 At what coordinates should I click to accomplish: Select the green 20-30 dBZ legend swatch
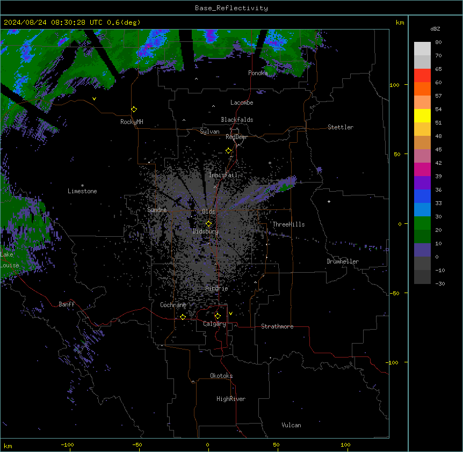(422, 223)
